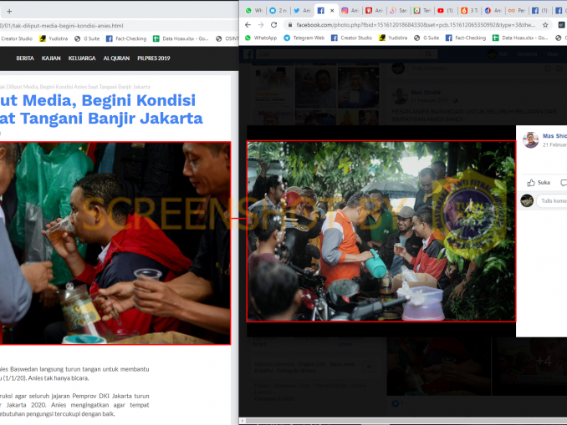Switch to the 'Per' tab with infinity icon
Image resolution: width=567 pixels, height=425 pixels.
click(517, 11)
